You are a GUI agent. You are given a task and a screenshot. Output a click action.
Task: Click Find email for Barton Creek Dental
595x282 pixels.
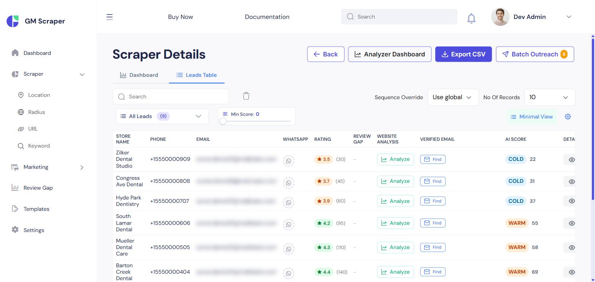point(433,272)
